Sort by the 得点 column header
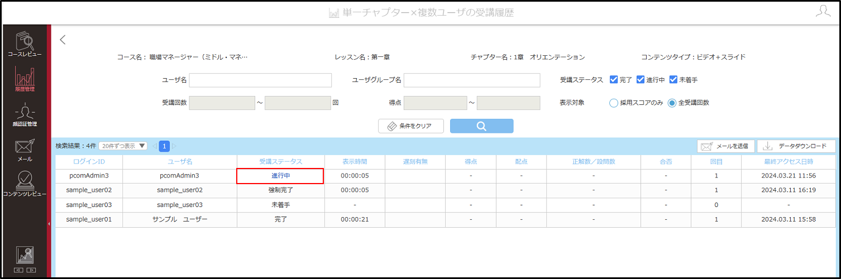The width and height of the screenshot is (841, 279). [471, 161]
